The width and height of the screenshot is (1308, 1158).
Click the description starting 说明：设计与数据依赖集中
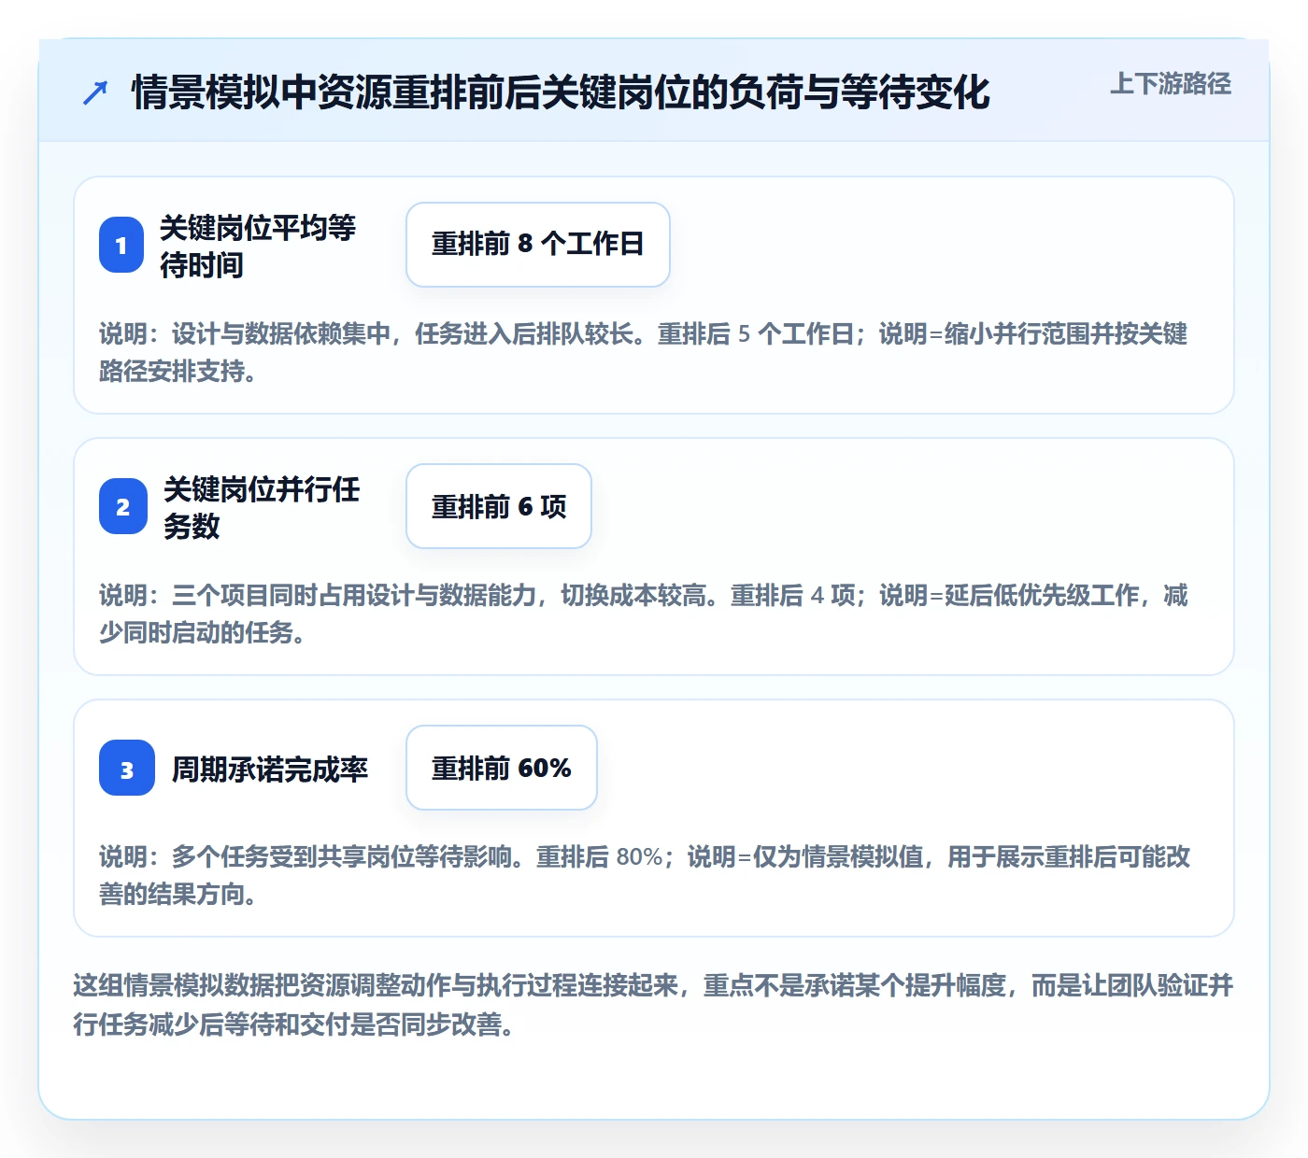point(644,352)
